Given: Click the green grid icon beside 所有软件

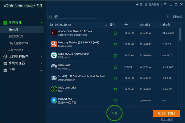Looking at the screenshot, I should click(x=5, y=22).
